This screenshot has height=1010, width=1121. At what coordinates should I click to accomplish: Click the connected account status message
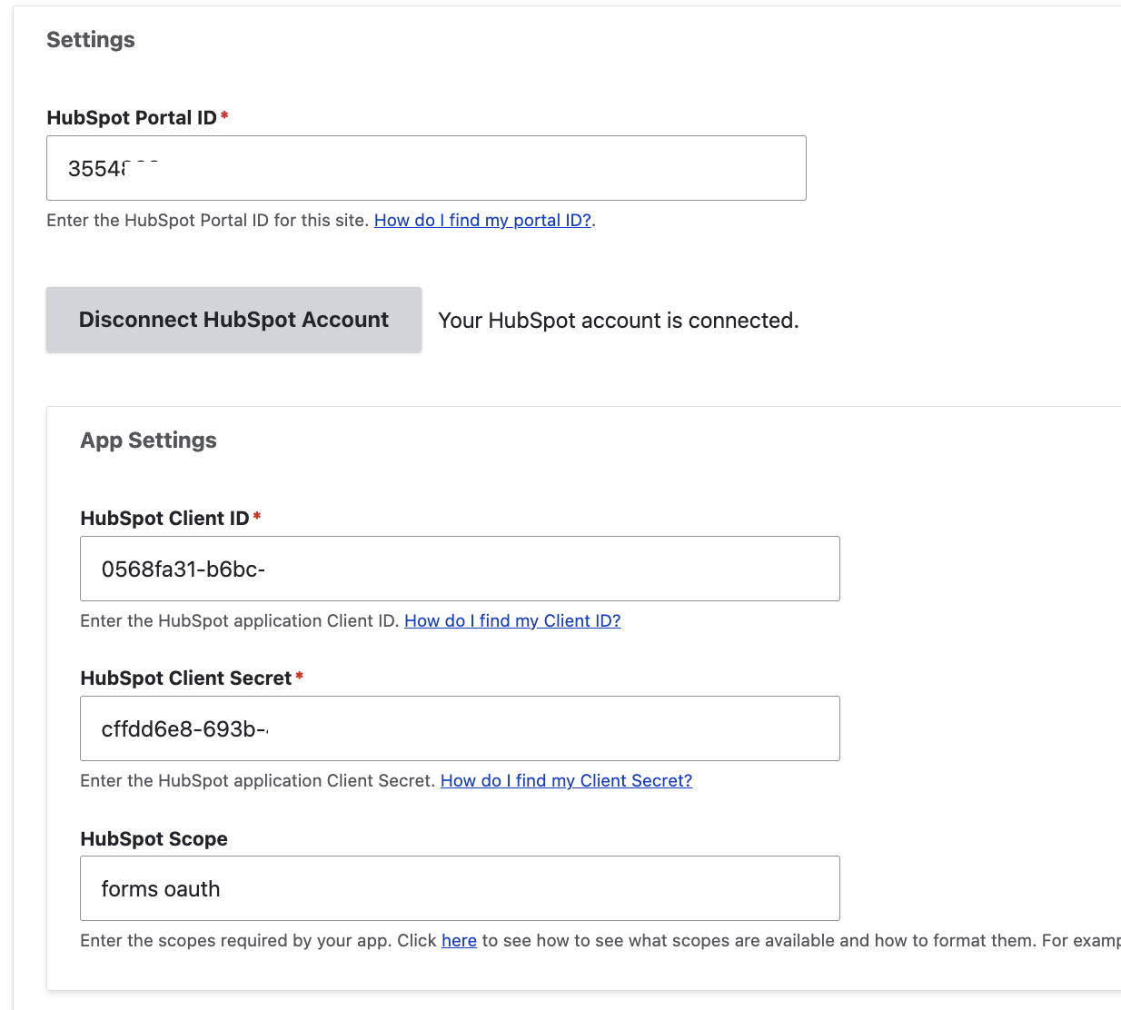point(618,320)
